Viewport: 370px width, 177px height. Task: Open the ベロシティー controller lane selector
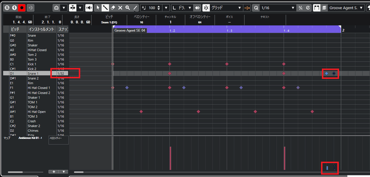(x=59, y=140)
